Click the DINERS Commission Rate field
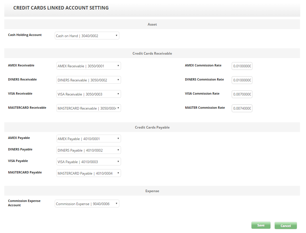 (x=242, y=80)
